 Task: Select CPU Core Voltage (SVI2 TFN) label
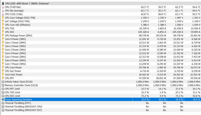20,18
